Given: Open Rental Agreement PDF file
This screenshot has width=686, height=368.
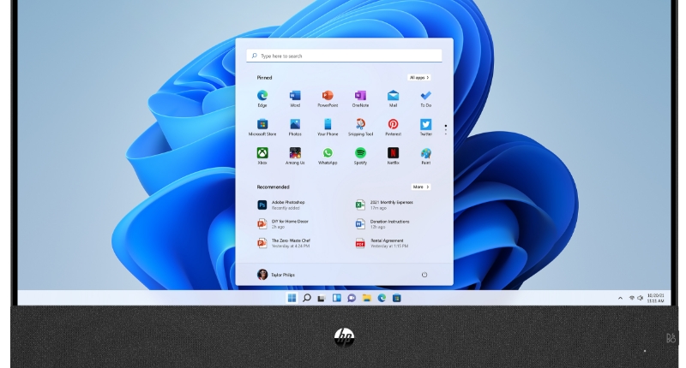Looking at the screenshot, I should click(x=382, y=243).
